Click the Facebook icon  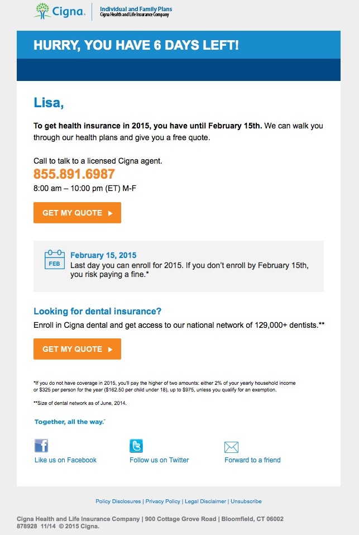click(41, 446)
